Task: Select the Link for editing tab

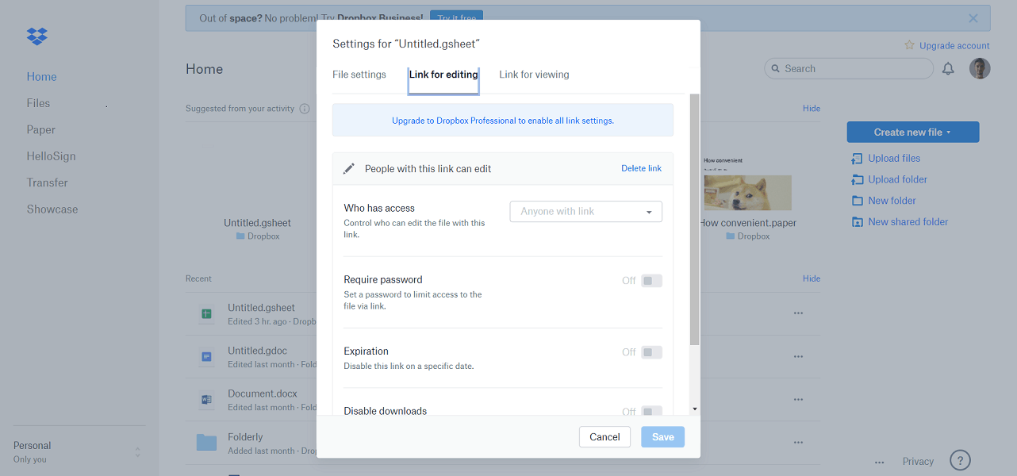Action: tap(443, 75)
